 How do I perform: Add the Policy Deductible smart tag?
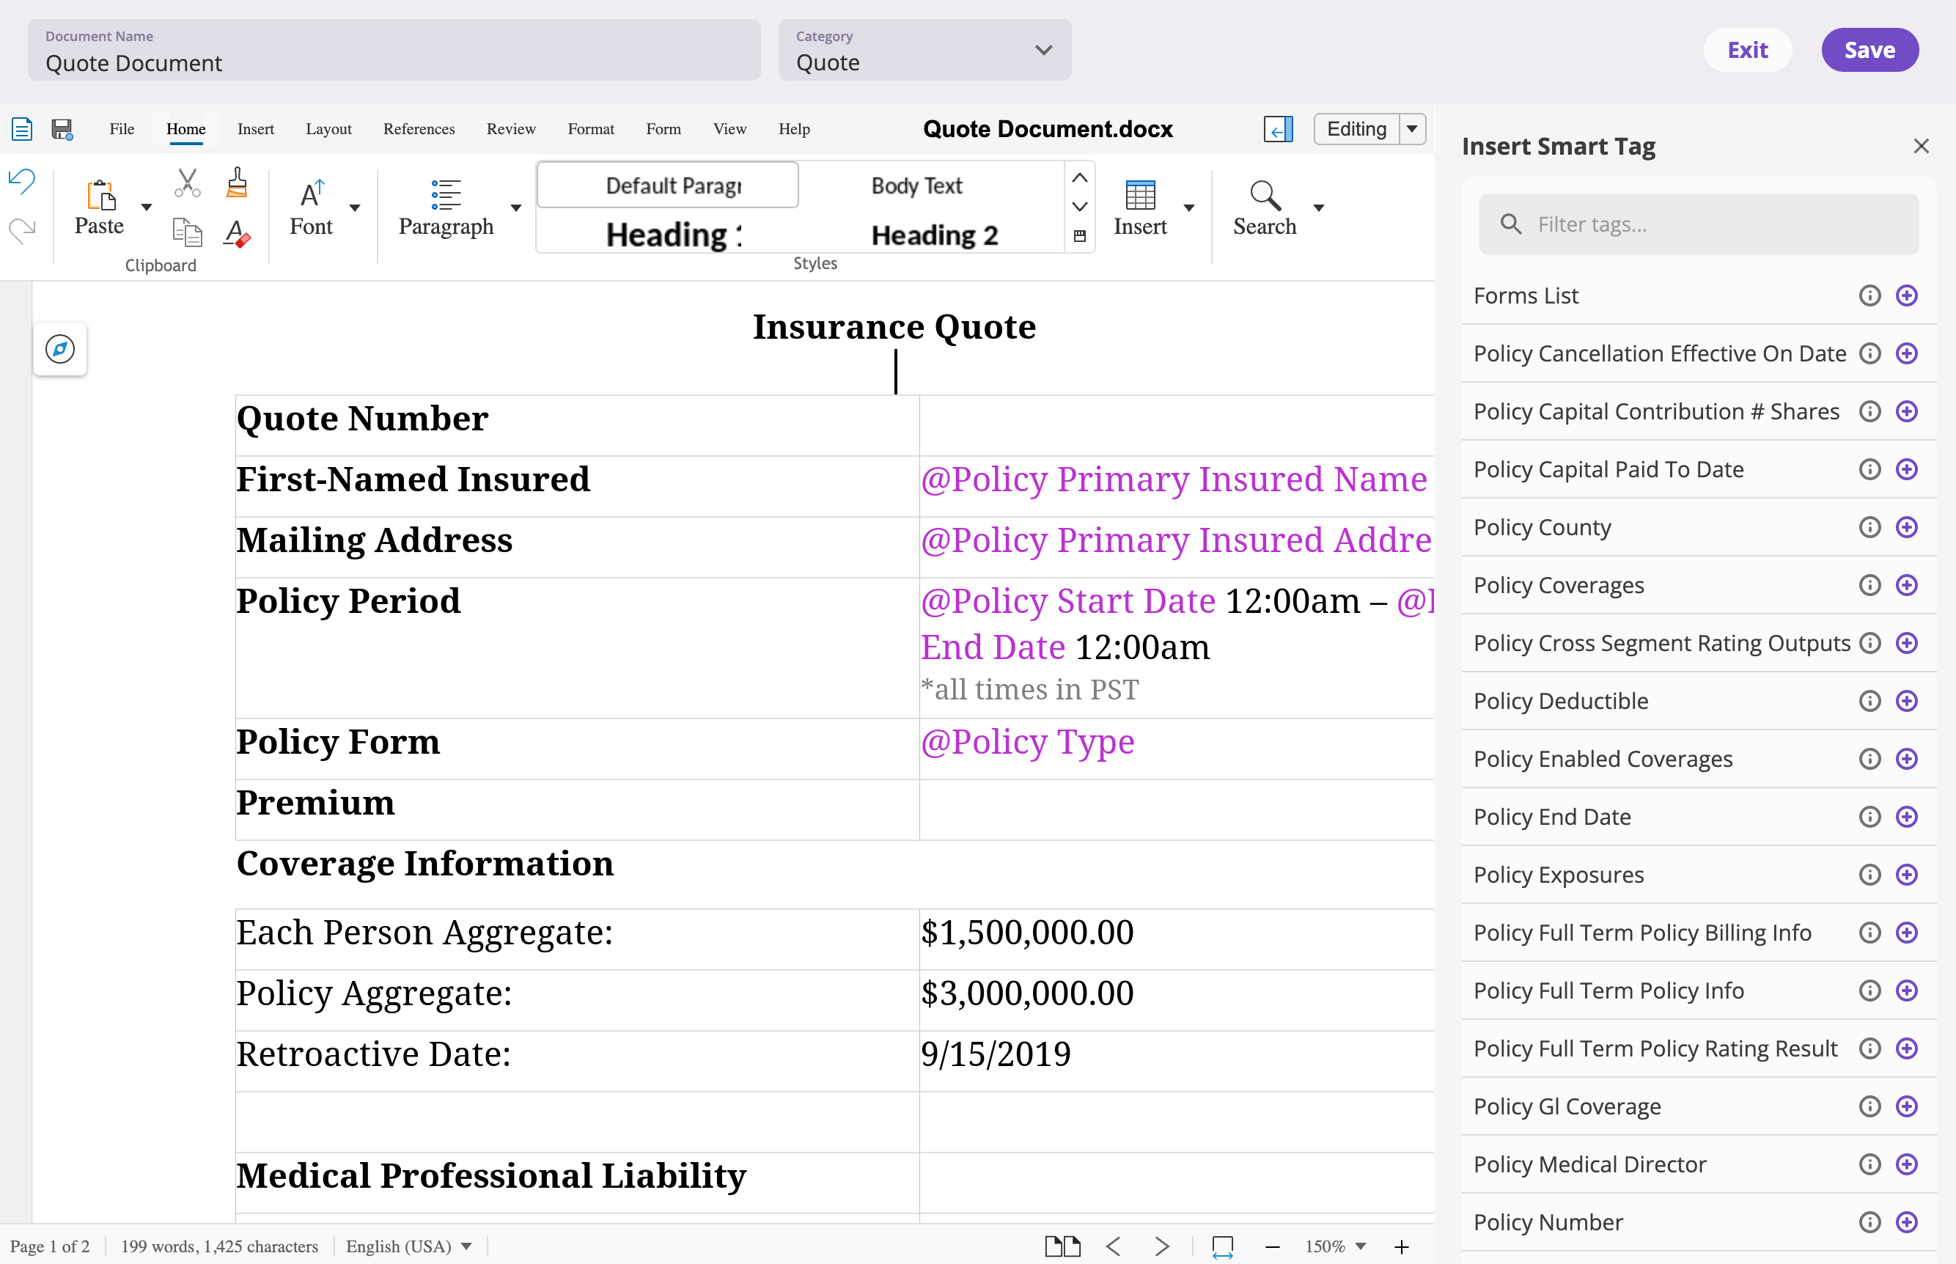click(x=1906, y=701)
